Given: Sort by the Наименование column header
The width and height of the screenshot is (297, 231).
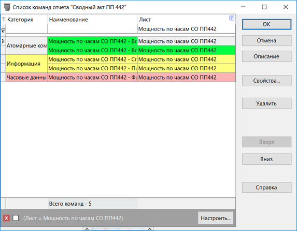Looking at the screenshot, I should click(92, 20).
